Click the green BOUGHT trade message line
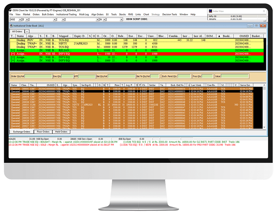 pyautogui.click(x=124, y=142)
